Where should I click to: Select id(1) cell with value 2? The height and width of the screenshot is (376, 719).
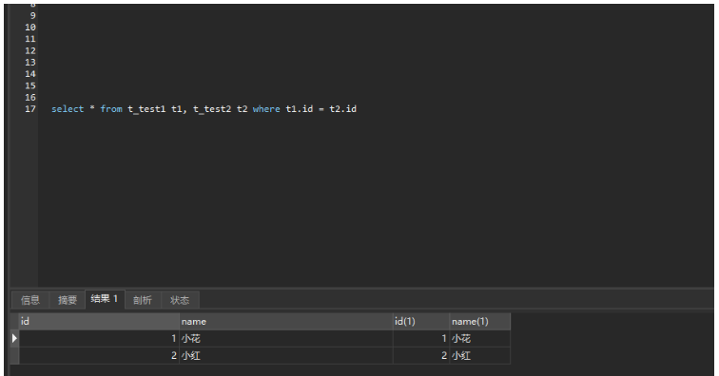point(421,355)
